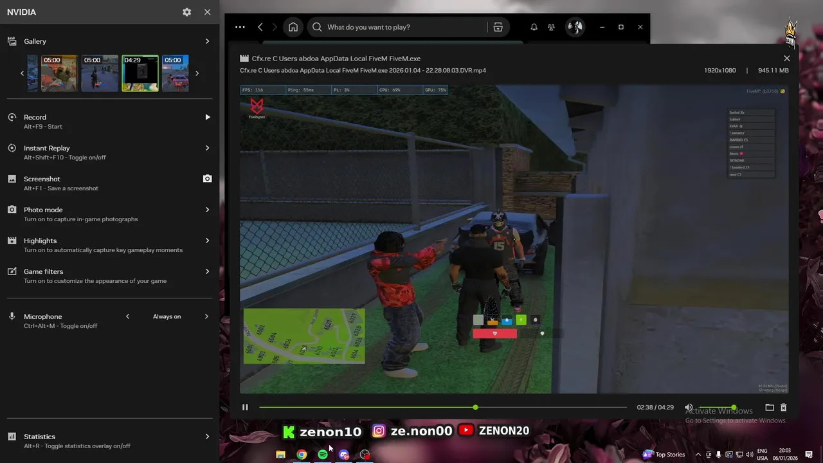This screenshot has width=823, height=463.
Task: Open the store cart icon beside search
Action: 498,27
